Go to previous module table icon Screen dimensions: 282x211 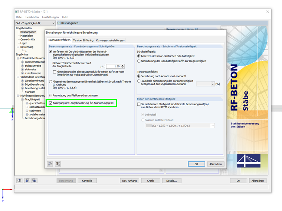coord(27,181)
